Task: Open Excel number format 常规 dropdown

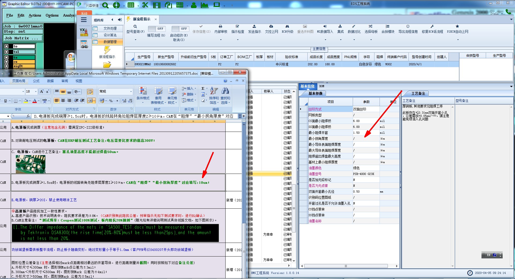Action: click(131, 91)
